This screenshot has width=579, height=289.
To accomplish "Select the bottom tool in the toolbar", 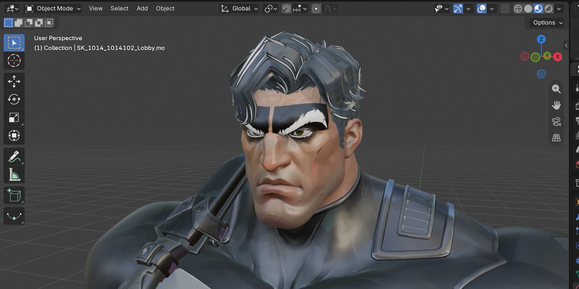I will pos(14,216).
